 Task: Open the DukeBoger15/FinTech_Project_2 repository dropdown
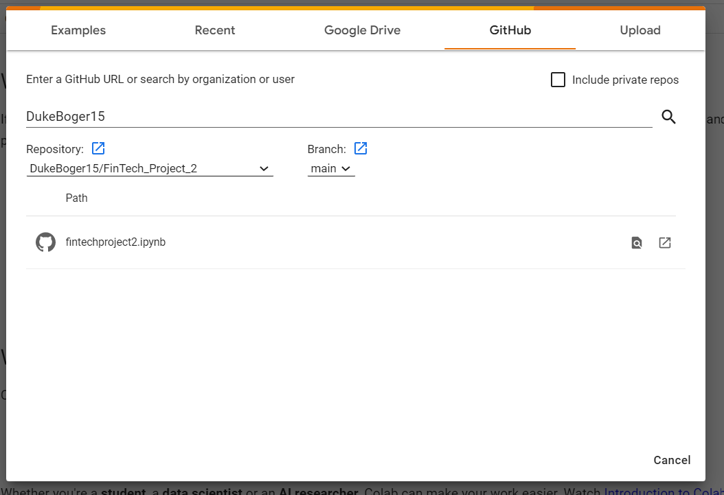click(x=137, y=168)
